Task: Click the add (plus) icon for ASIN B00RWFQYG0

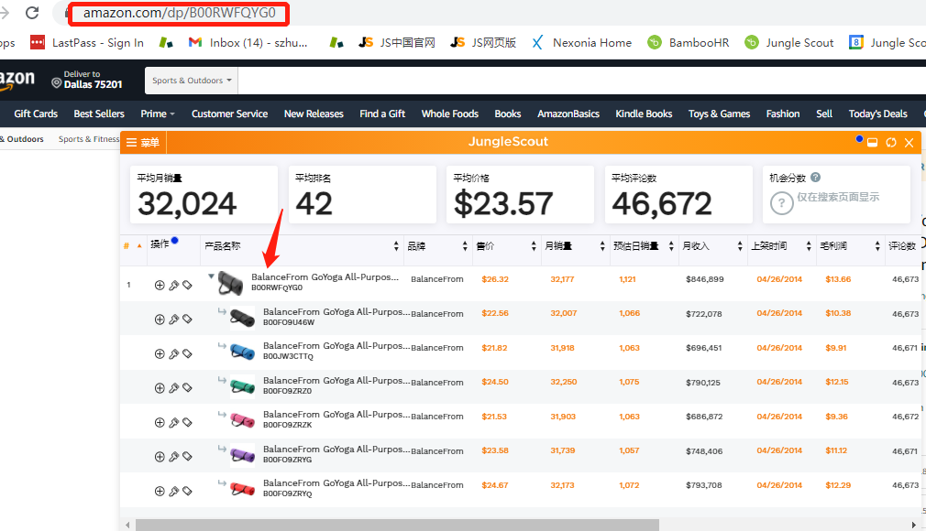Action: (160, 285)
